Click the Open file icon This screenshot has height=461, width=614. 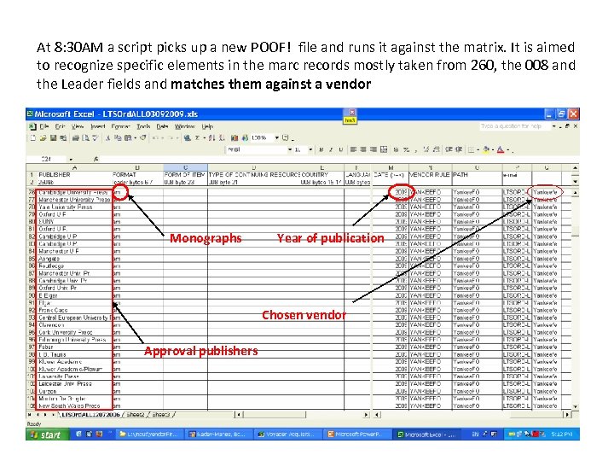click(x=43, y=138)
